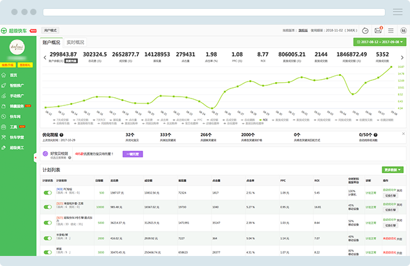Open 智能推广 in the sidebar

click(16, 85)
